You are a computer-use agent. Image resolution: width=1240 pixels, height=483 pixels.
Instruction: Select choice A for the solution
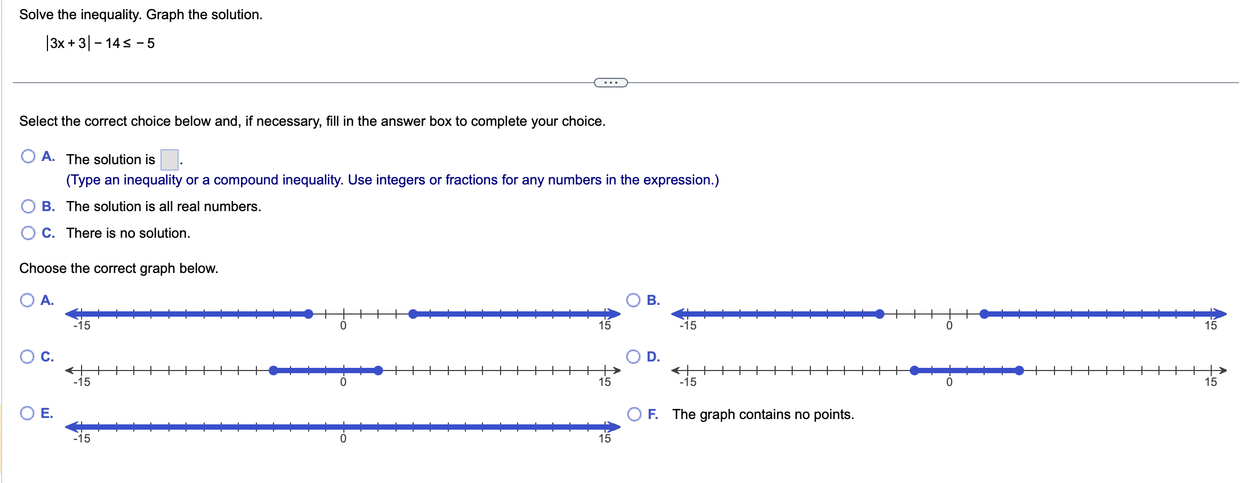(28, 155)
